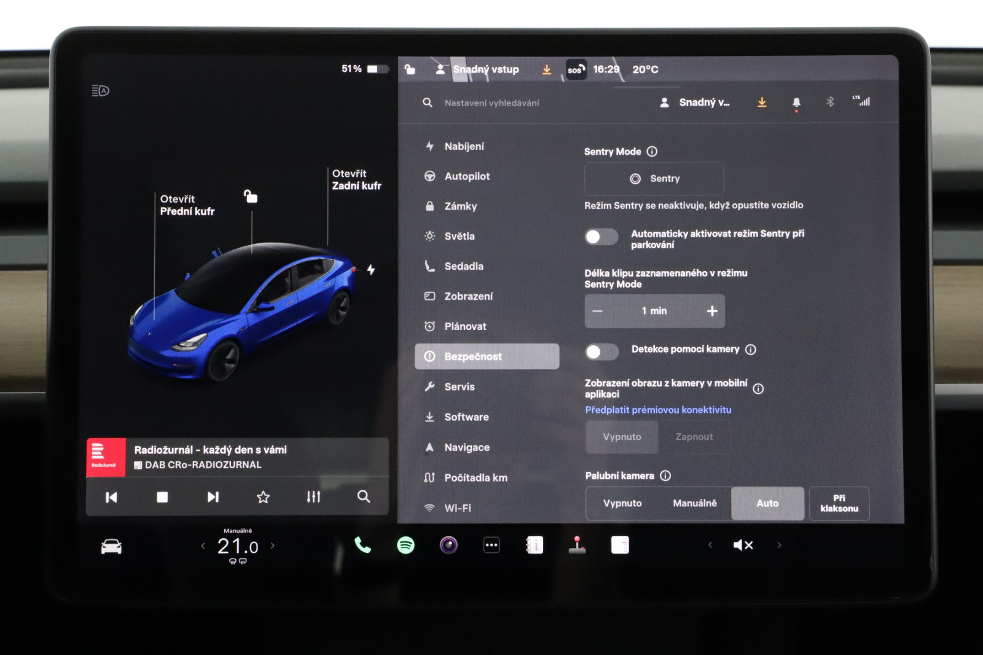Screen dimensions: 983x655
Task: Turn on the Sentry button
Action: [x=654, y=179]
